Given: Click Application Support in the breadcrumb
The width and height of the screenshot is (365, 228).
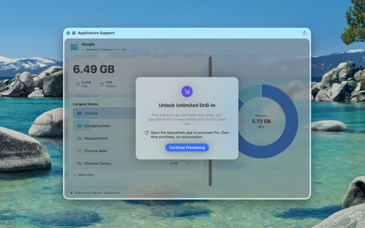Looking at the screenshot, I should click(x=99, y=49).
